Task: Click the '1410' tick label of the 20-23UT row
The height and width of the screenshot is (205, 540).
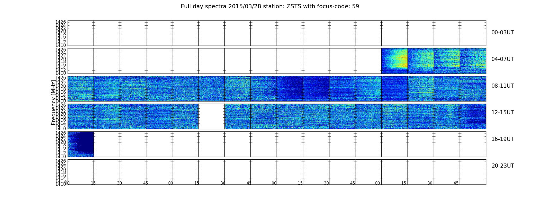Action: click(61, 184)
